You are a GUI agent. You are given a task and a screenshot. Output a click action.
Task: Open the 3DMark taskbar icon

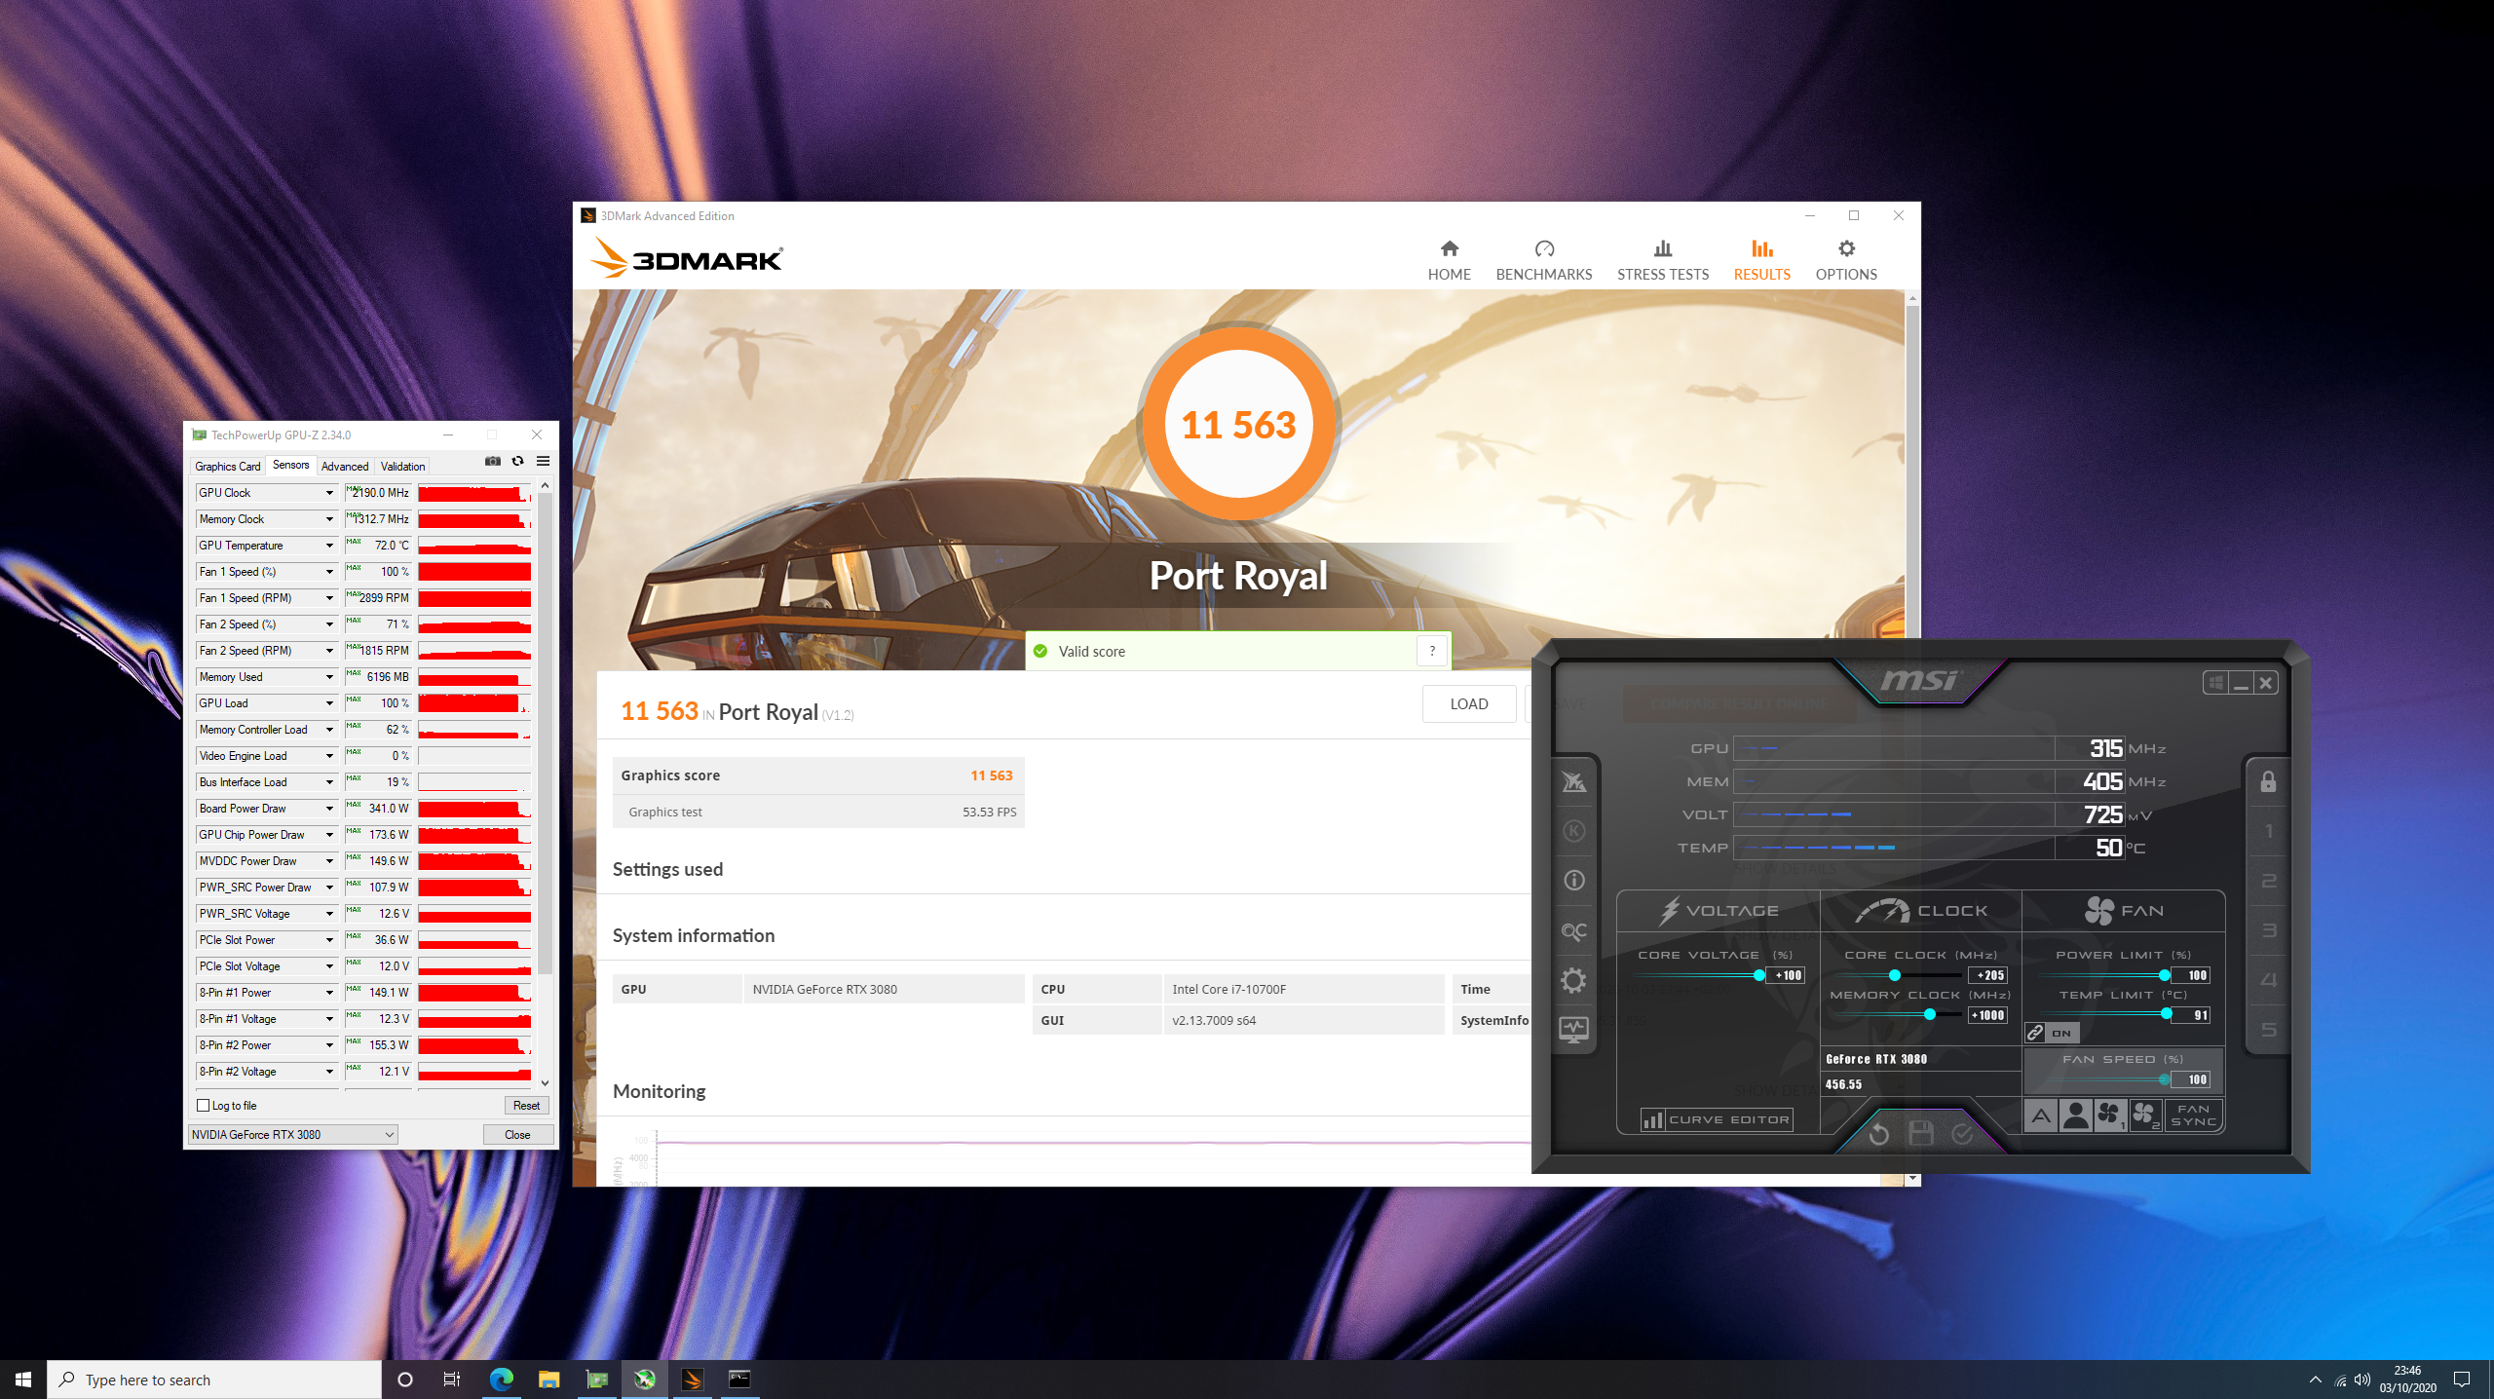click(693, 1380)
